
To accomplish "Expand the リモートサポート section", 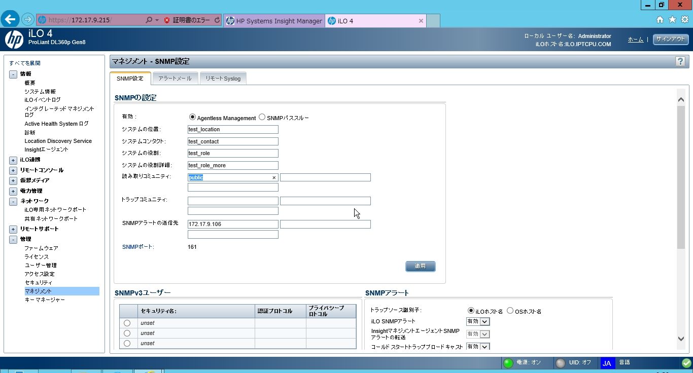I will point(13,229).
